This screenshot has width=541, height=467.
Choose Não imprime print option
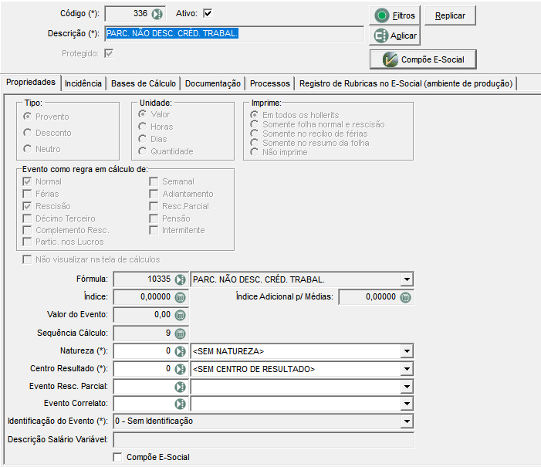(x=254, y=152)
